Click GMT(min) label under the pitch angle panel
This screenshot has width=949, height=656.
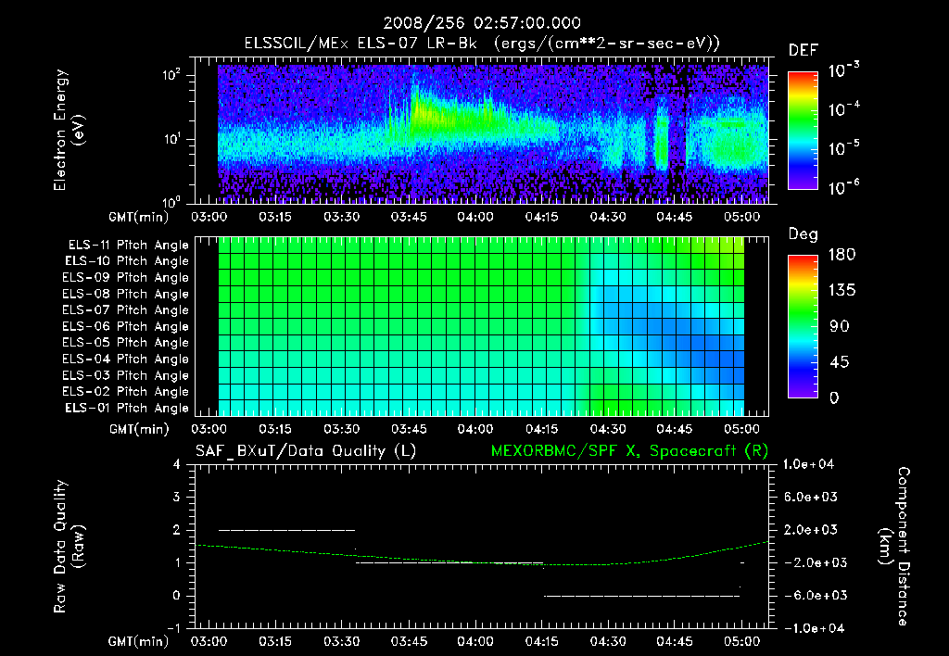tap(139, 429)
